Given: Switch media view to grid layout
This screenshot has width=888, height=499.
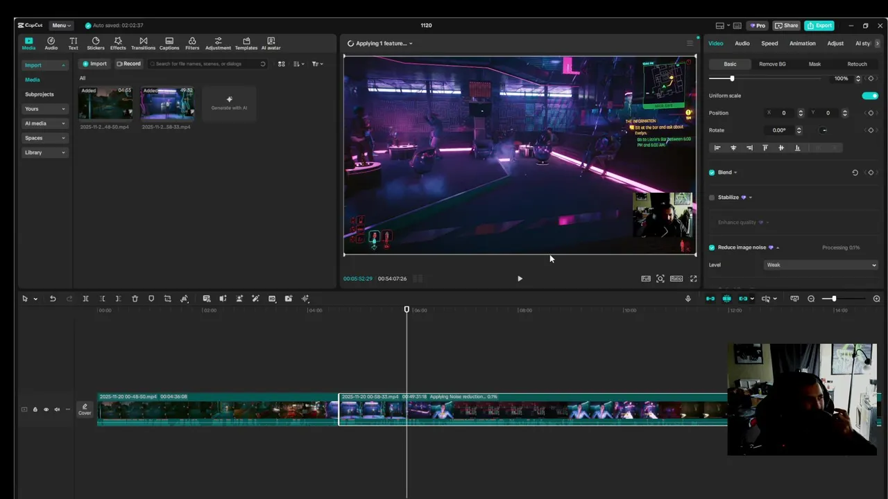Looking at the screenshot, I should point(281,64).
